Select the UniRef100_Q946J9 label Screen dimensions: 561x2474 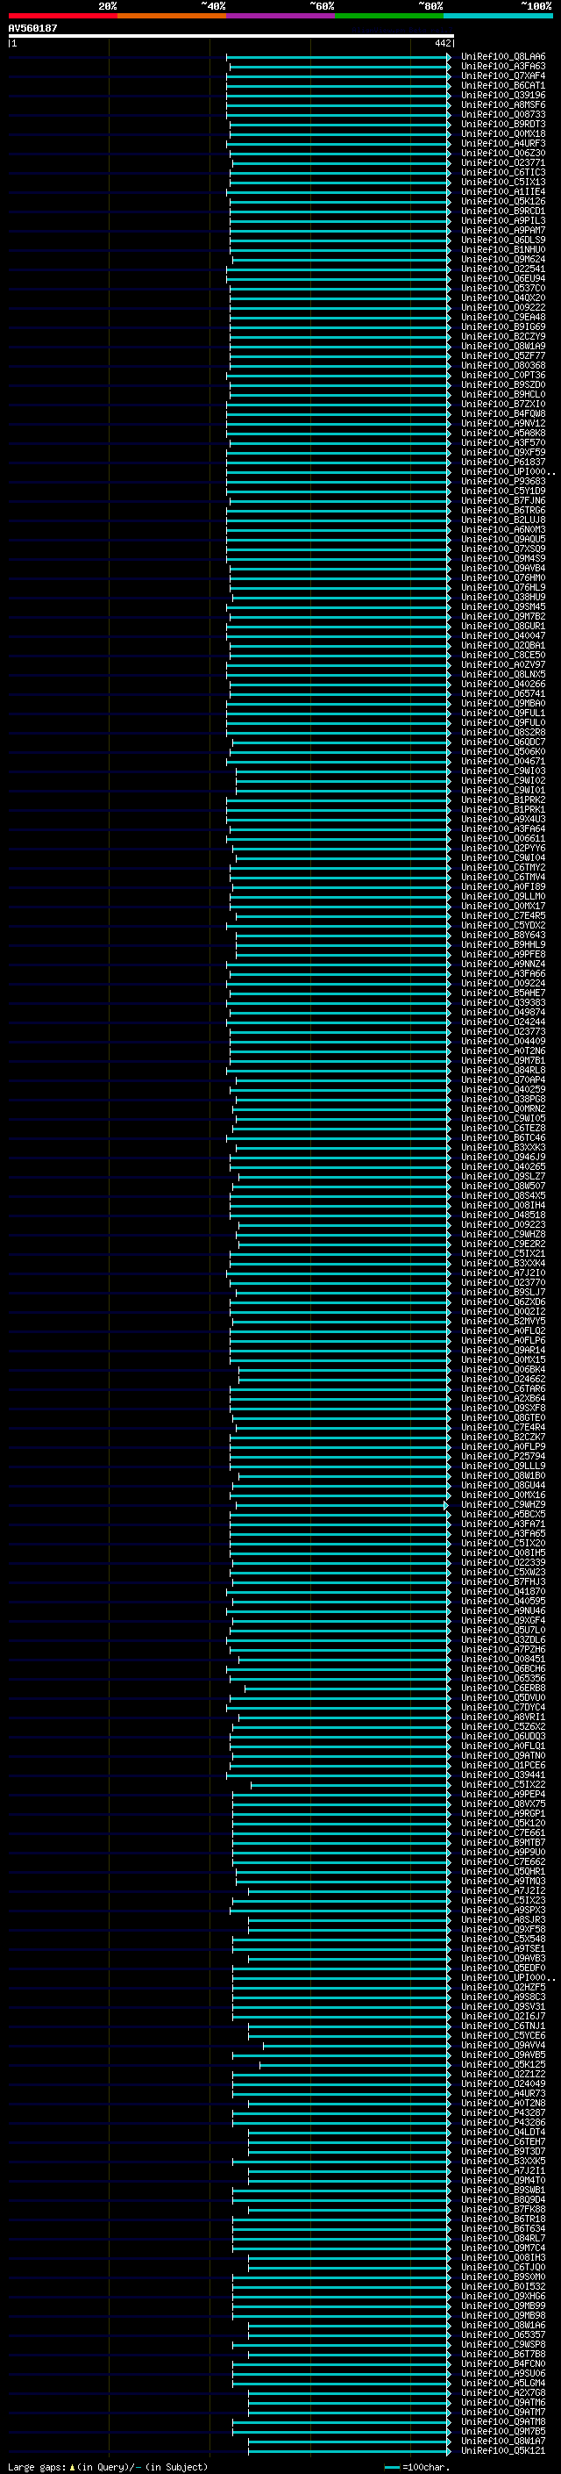[502, 1158]
